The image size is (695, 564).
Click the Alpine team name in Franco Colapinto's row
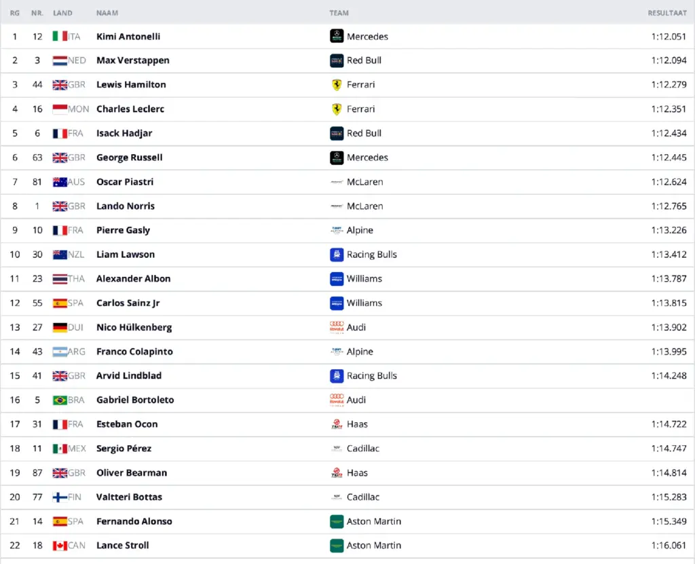[360, 352]
